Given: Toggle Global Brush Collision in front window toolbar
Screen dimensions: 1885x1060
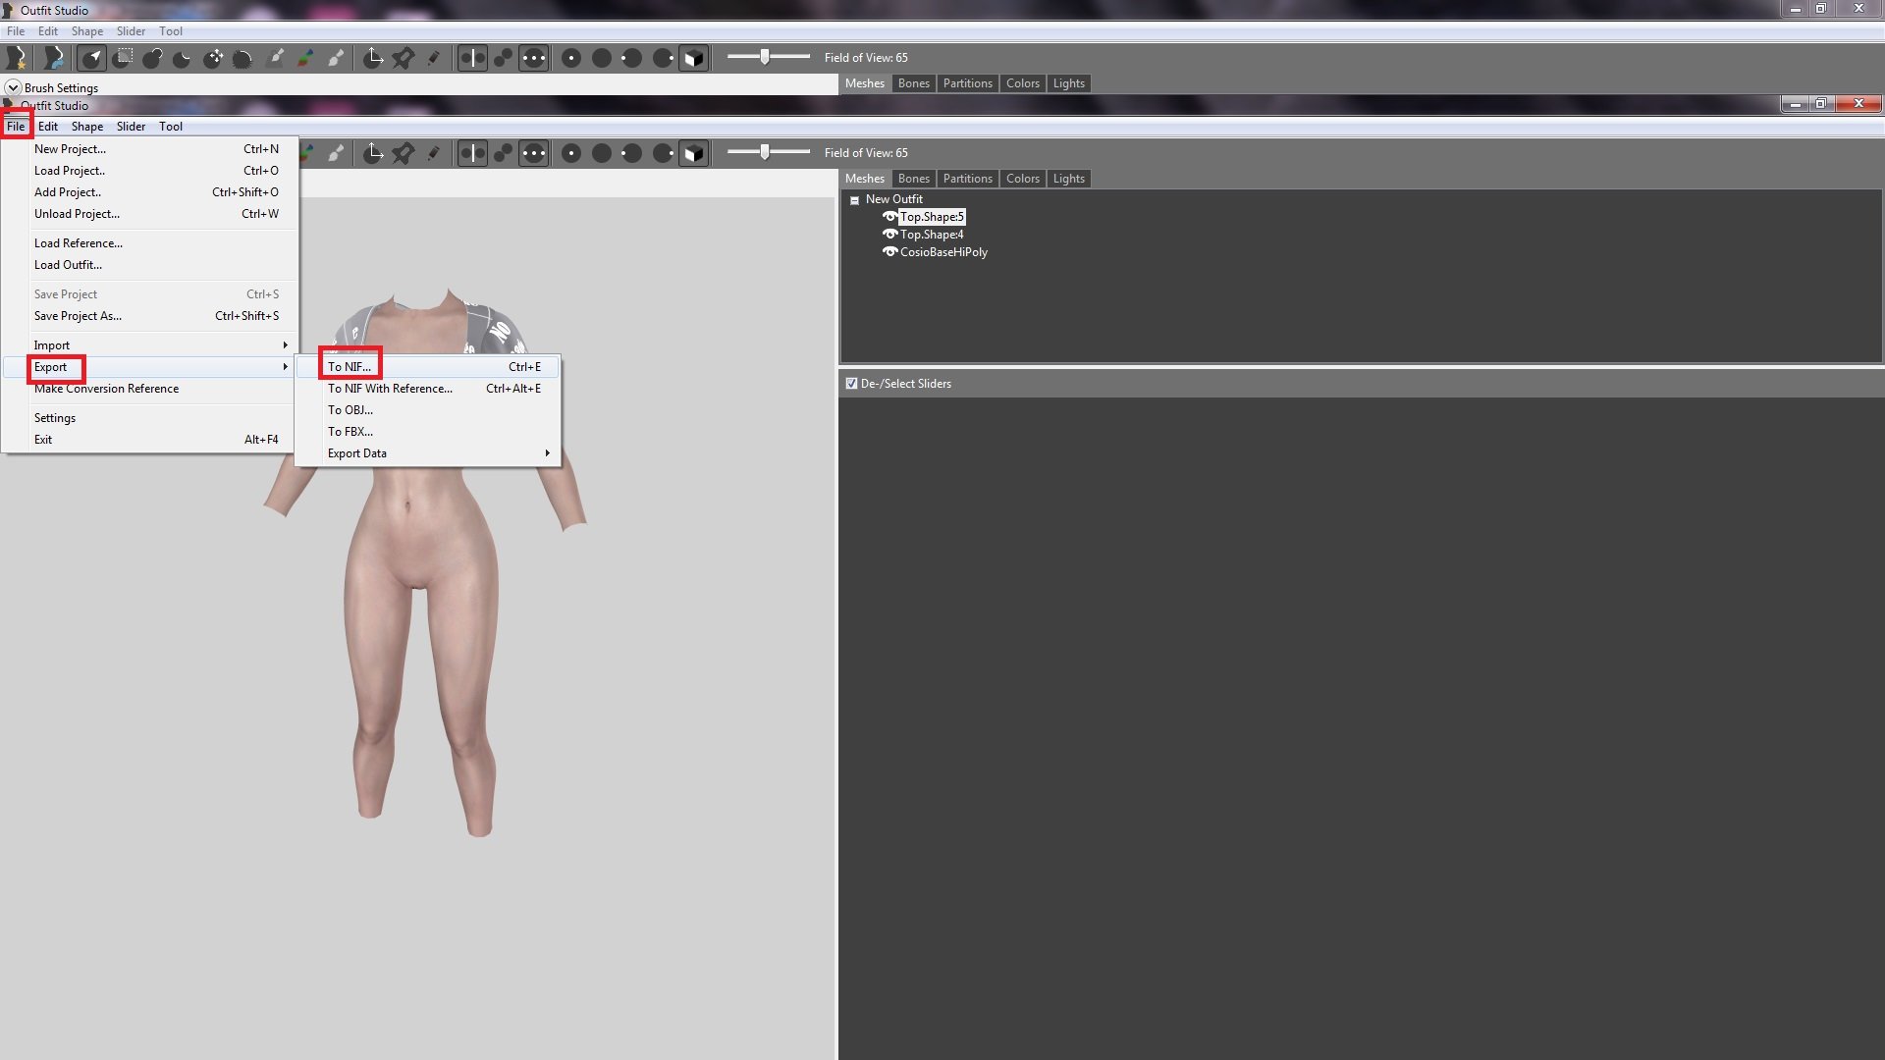Looking at the screenshot, I should (533, 153).
